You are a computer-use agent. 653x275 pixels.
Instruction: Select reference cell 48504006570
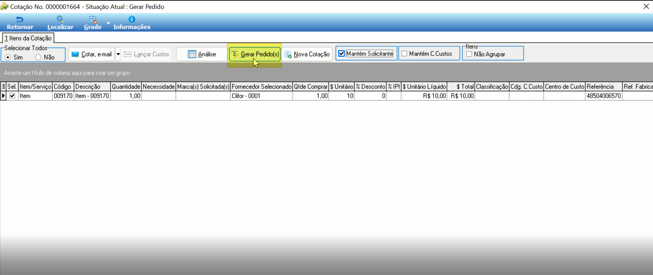604,96
